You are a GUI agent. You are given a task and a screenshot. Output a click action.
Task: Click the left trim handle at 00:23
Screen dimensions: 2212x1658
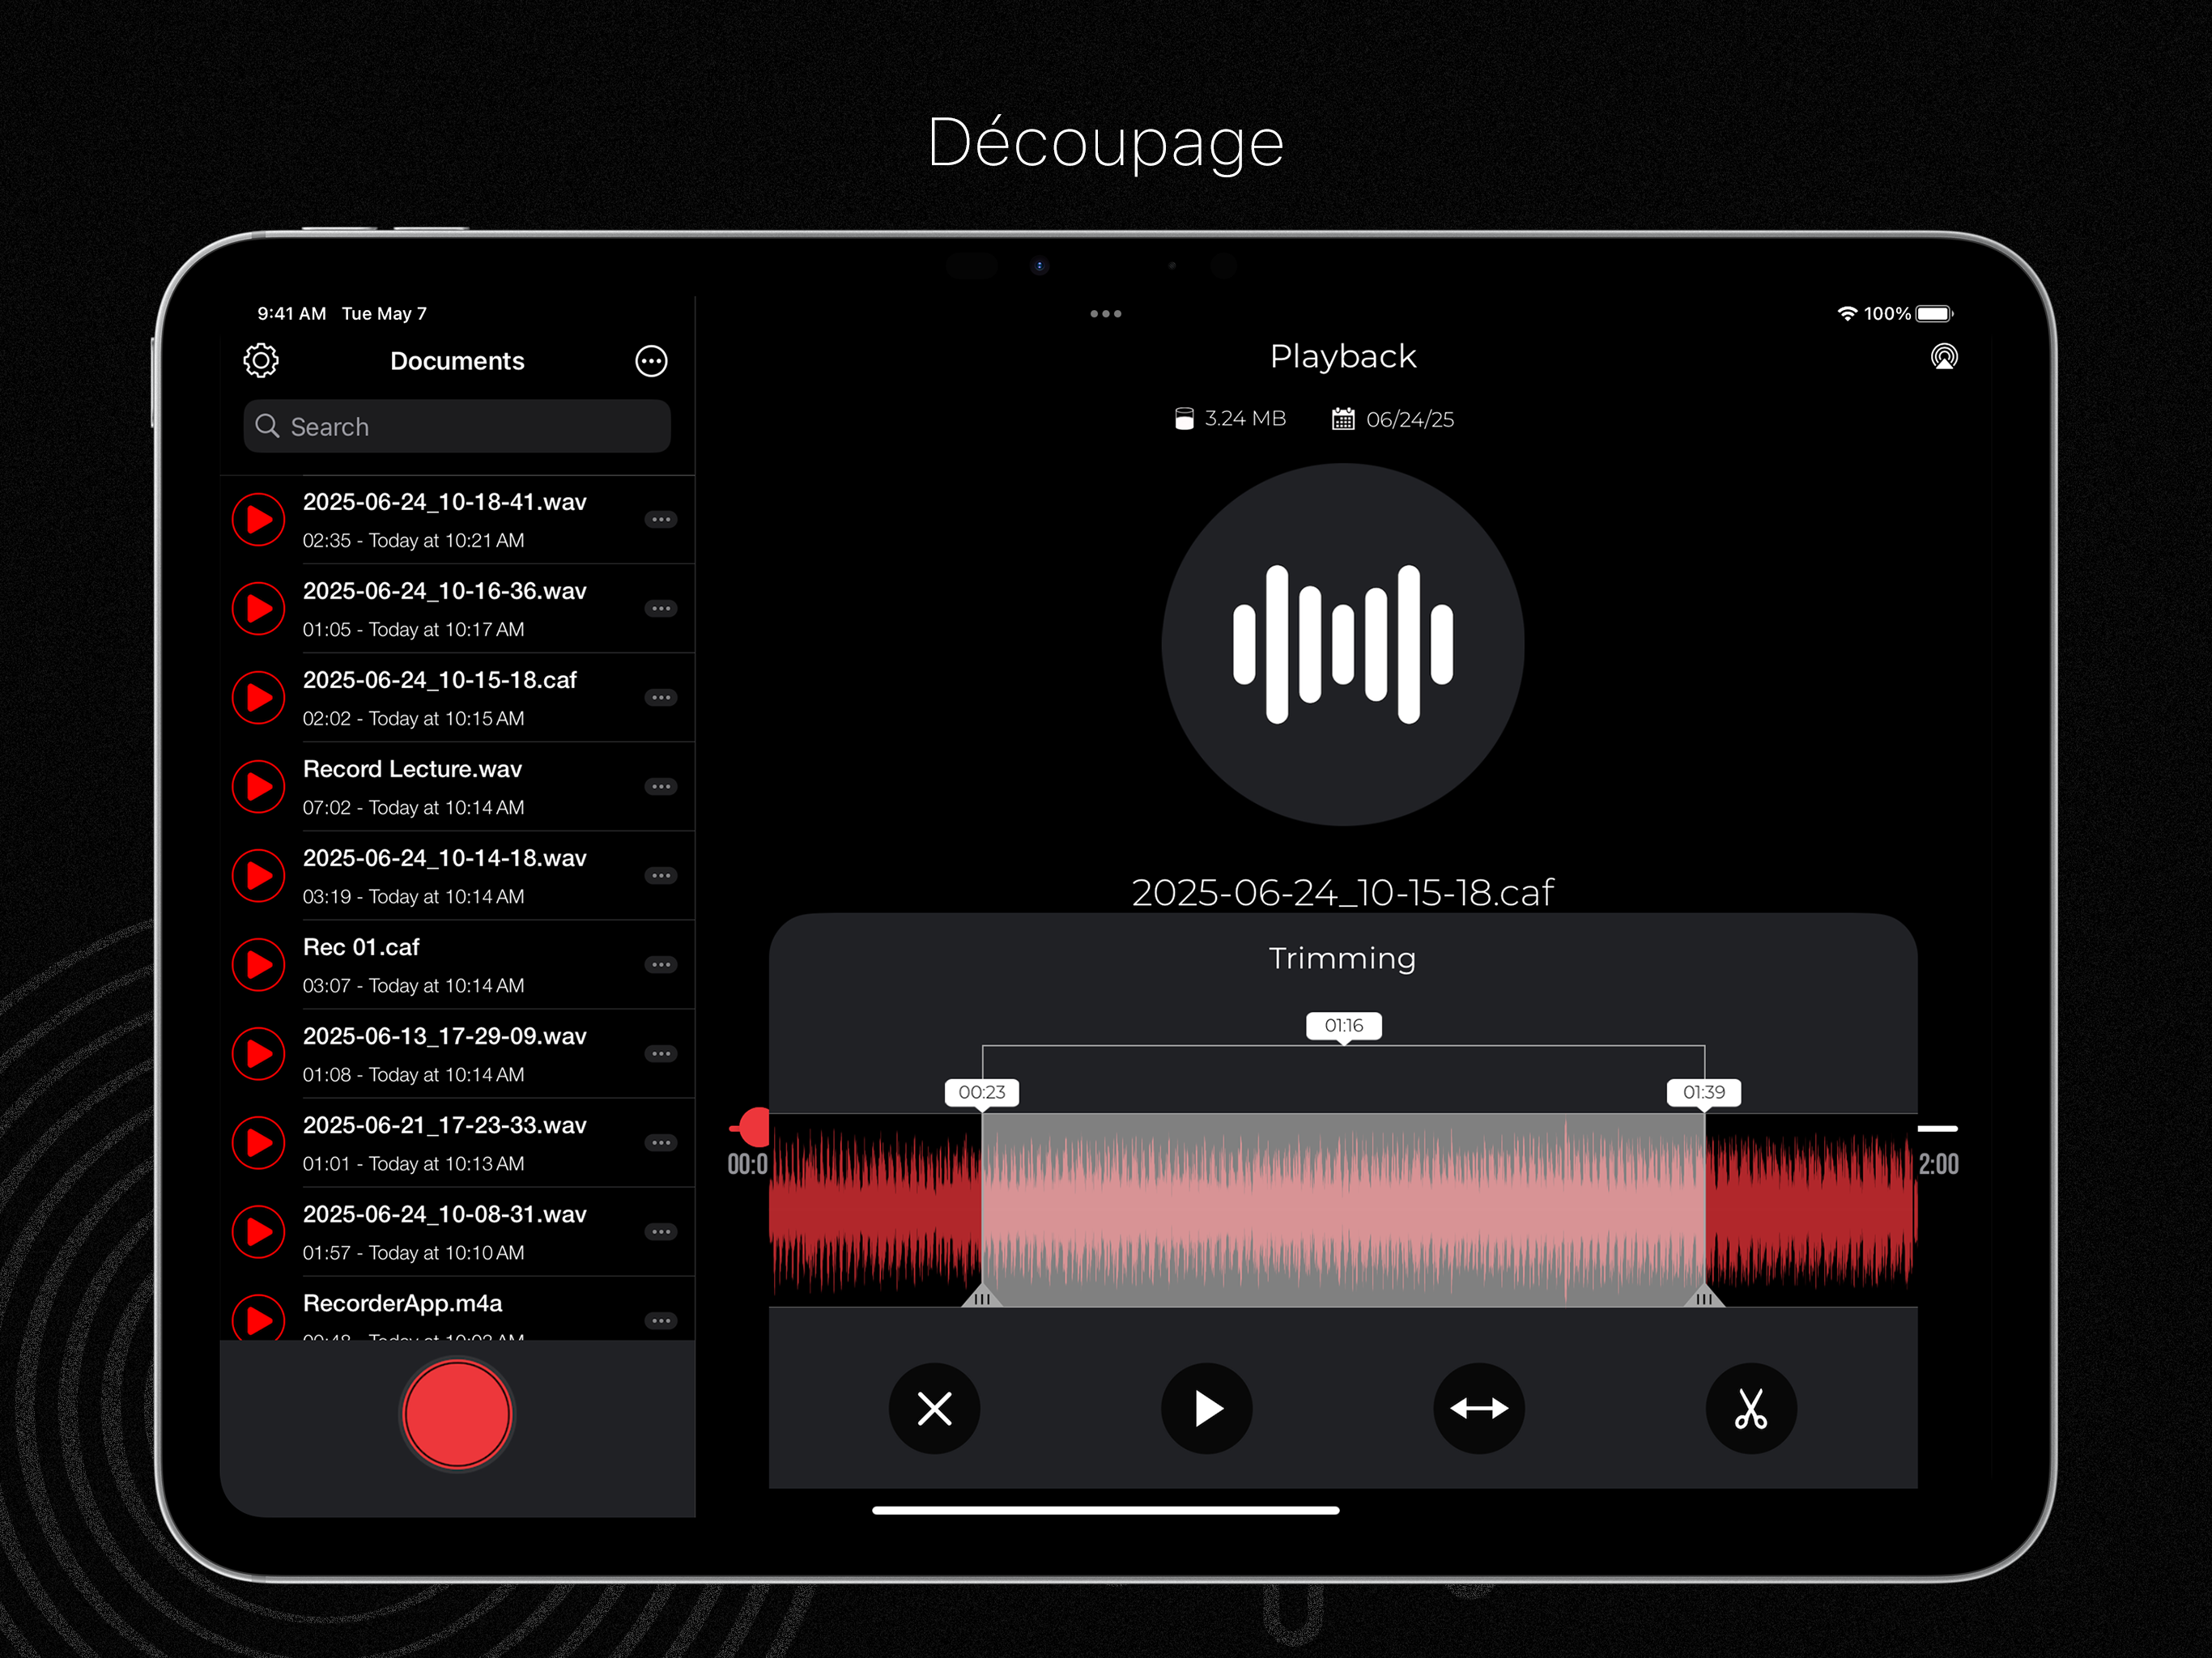982,1297
